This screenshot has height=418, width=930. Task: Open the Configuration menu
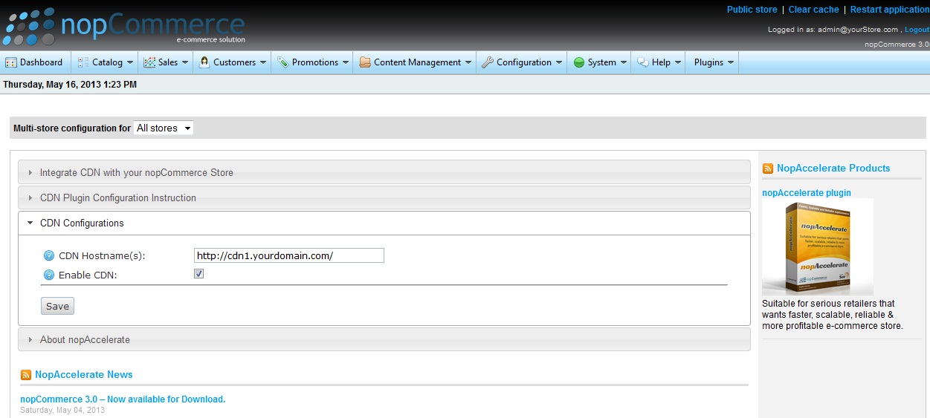522,62
